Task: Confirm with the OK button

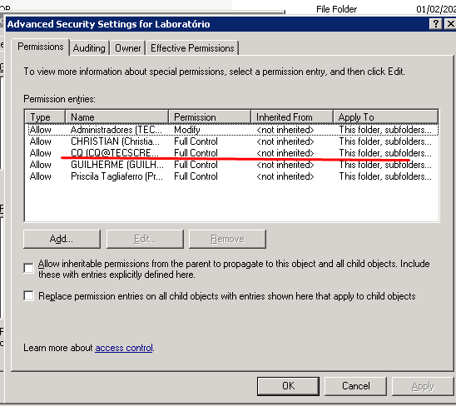Action: (288, 386)
